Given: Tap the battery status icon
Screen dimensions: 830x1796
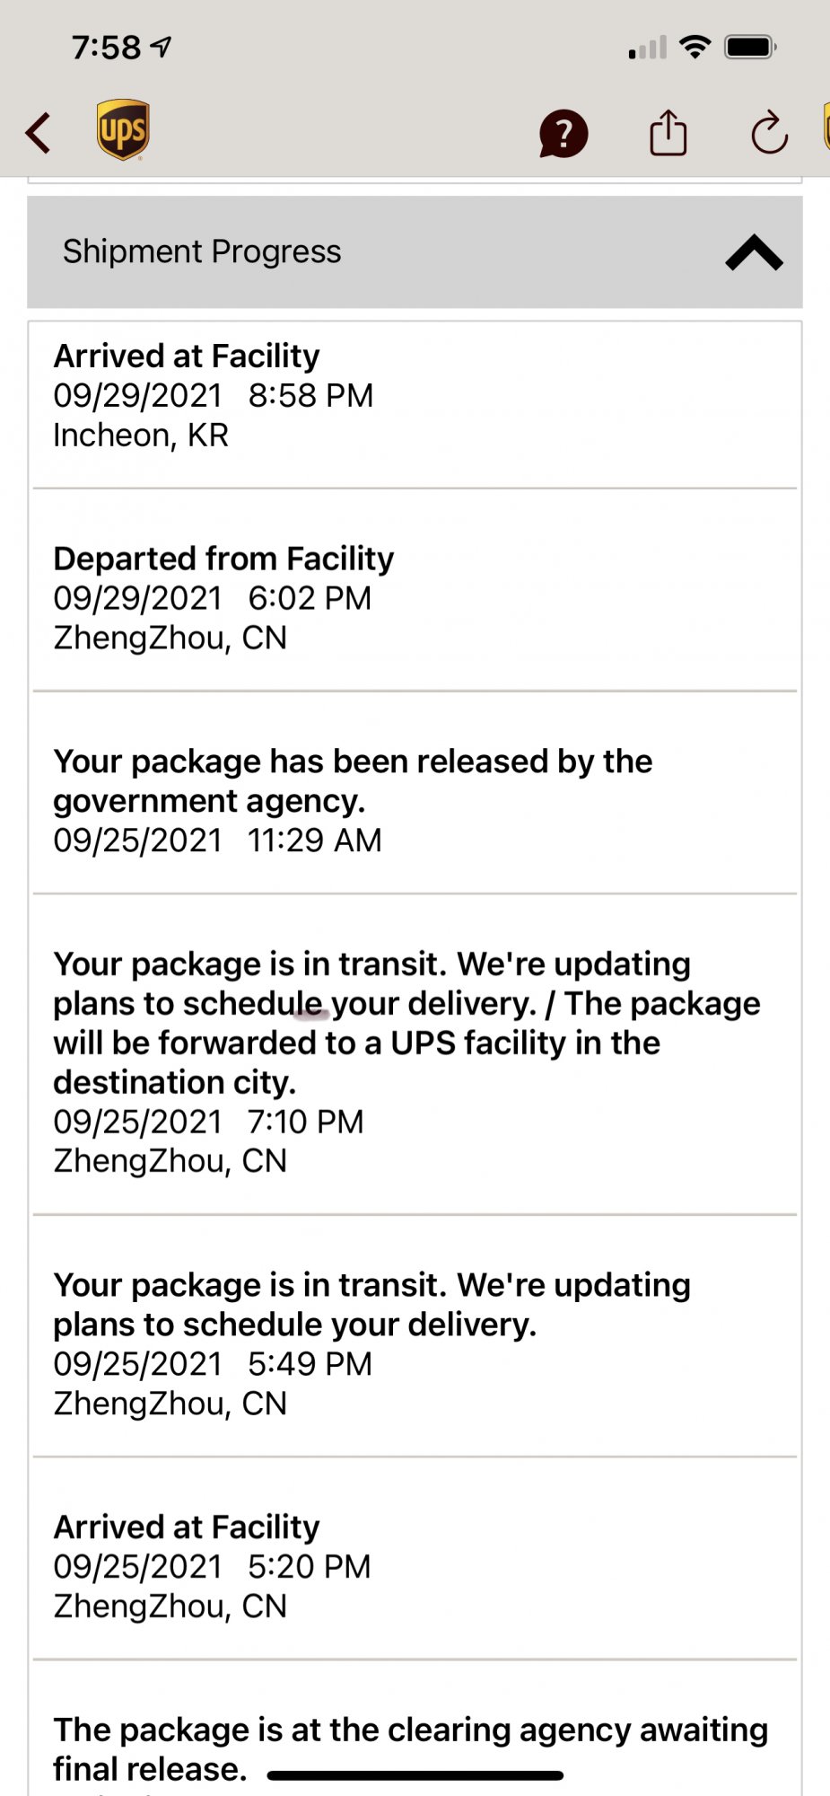Looking at the screenshot, I should [x=750, y=47].
